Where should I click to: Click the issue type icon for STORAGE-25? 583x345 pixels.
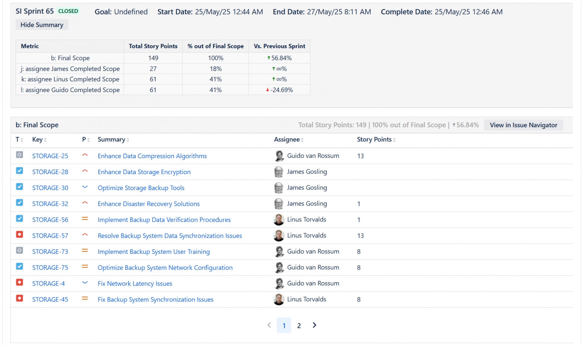[x=20, y=155]
